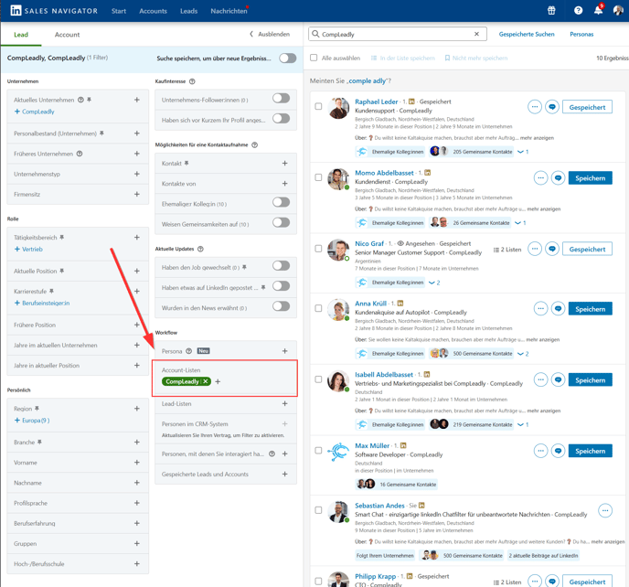Open more options for Sebastian Andes
This screenshot has width=629, height=587.
pyautogui.click(x=604, y=510)
